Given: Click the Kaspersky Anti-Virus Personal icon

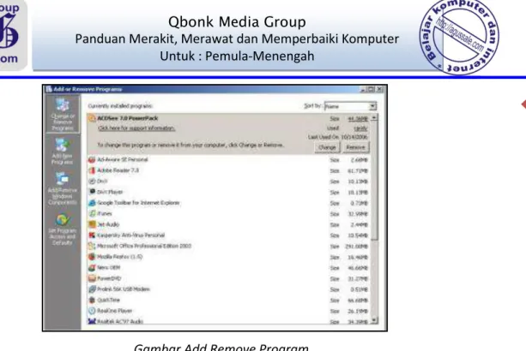Looking at the screenshot, I should (92, 235).
